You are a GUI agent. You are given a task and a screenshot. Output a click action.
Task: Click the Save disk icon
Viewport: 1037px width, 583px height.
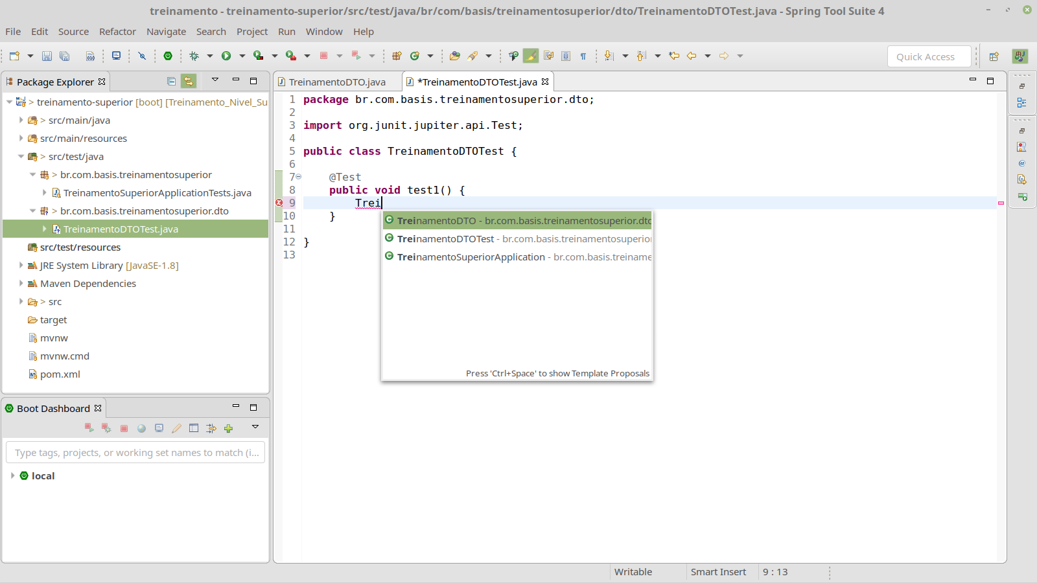coord(47,56)
